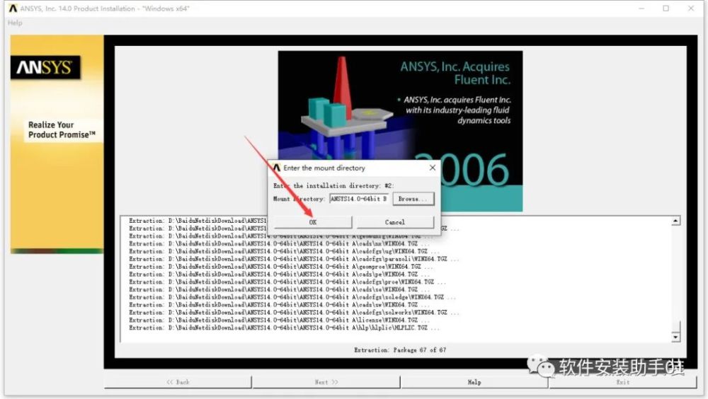Image resolution: width=708 pixels, height=399 pixels.
Task: Select the log line ending license\WINX64.TGZ
Action: (279, 320)
